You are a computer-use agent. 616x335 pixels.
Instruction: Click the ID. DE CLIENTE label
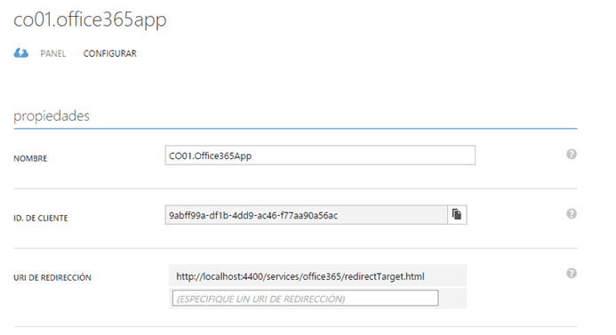click(x=41, y=218)
